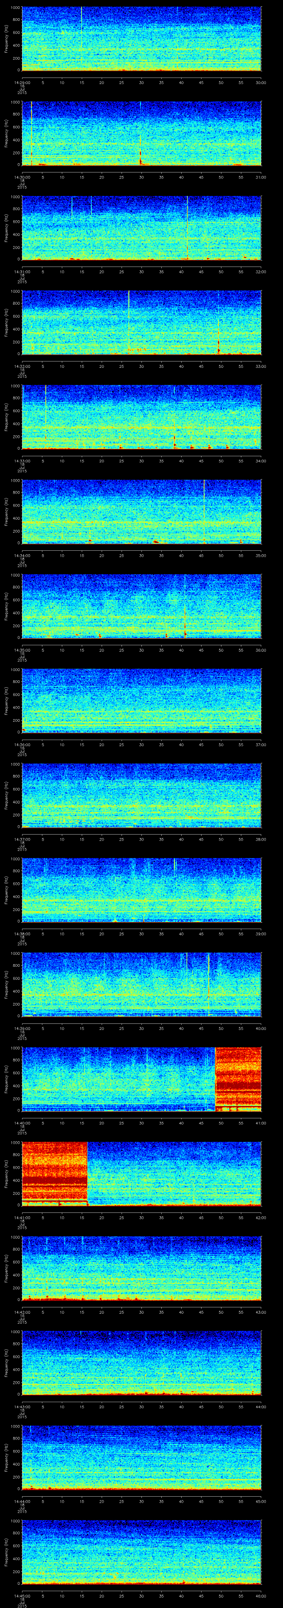Click the yellow spike near 45 seconds in 14:34:00 panel
Screen dimensions: 283x1608
point(204,511)
